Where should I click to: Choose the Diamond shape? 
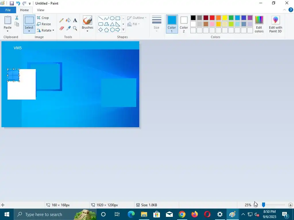[101, 30]
